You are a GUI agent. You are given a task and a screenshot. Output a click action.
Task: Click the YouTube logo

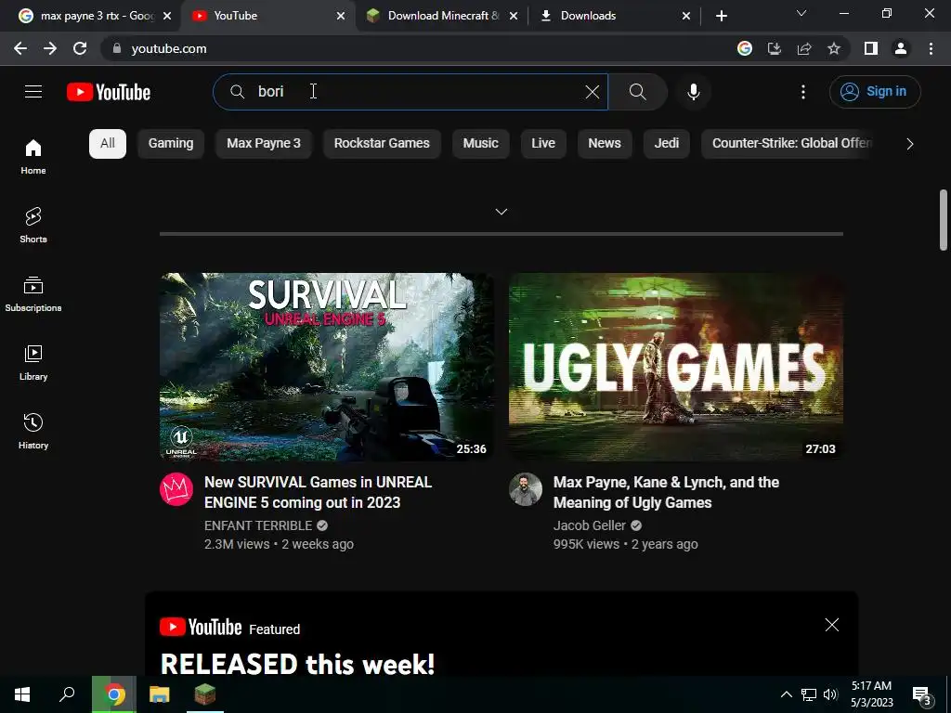coord(109,92)
